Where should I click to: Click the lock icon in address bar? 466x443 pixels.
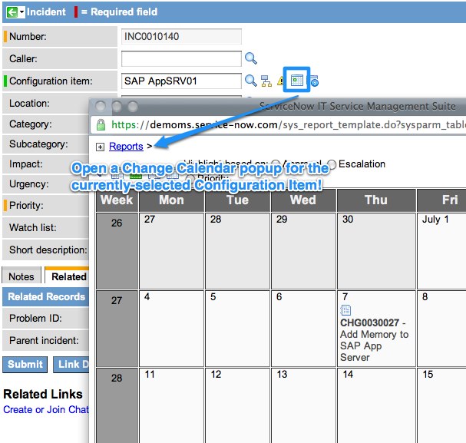[x=101, y=124]
